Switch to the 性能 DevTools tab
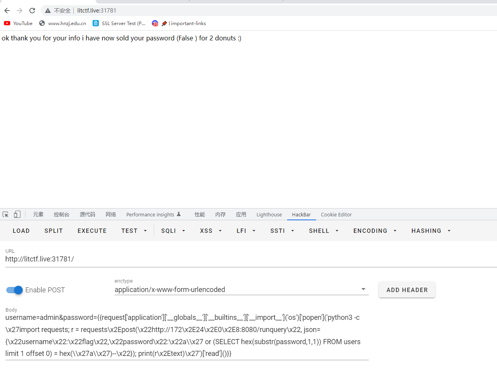This screenshot has width=497, height=381. tap(200, 214)
